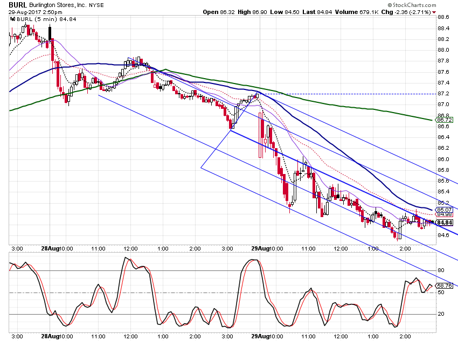
Task: Select the company name Burlington Stores, Inc.
Action: [x=58, y=5]
